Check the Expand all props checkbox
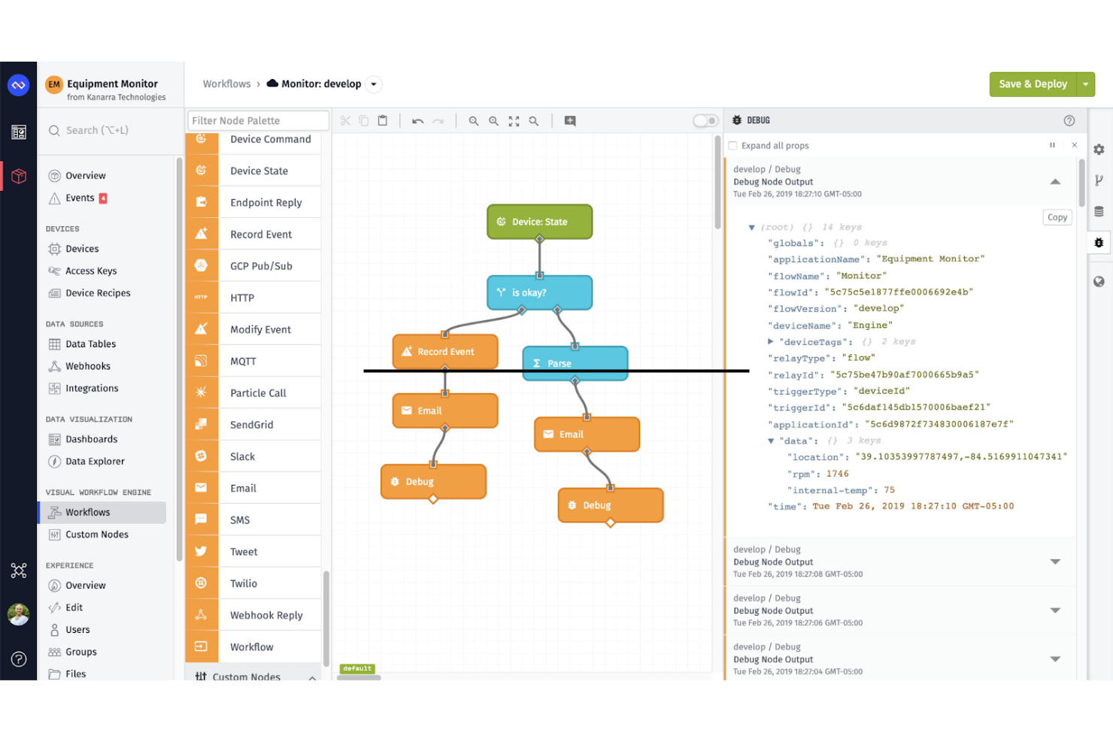Viewport: 1113px width, 742px height. [x=732, y=146]
